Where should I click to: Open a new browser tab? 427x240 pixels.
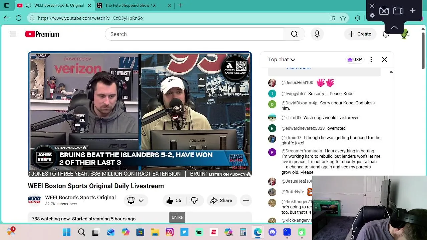click(x=180, y=5)
